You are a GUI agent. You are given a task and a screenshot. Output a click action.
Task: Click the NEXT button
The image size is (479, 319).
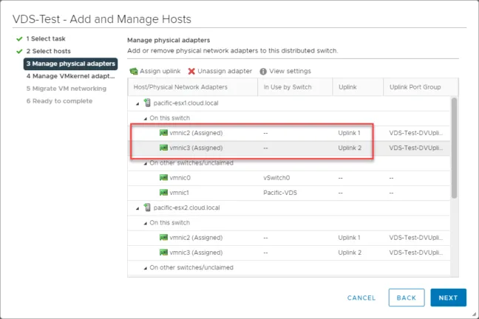click(x=448, y=298)
